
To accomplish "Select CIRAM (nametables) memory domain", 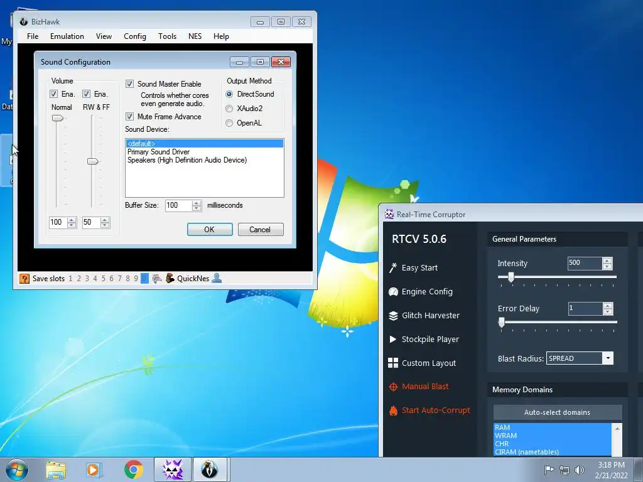I will coord(553,452).
